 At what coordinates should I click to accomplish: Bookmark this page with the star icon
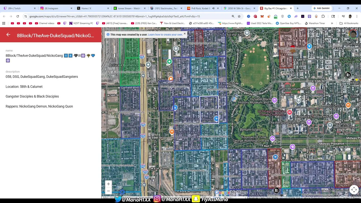(x=239, y=16)
